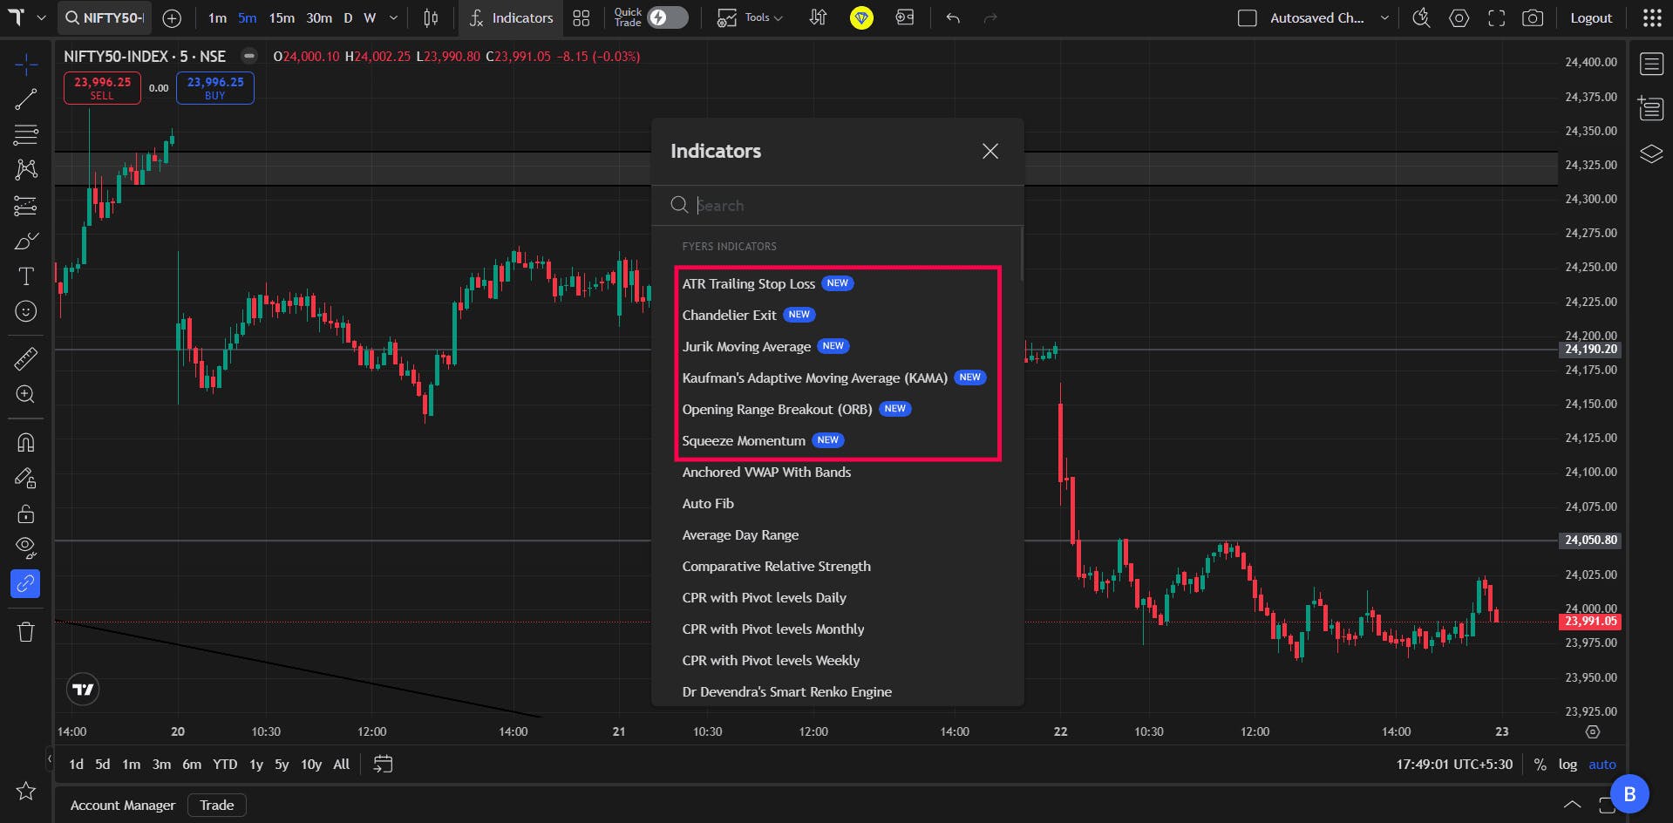Screen dimensions: 1673x823
Task: Close the Indicators dialog
Action: (990, 152)
